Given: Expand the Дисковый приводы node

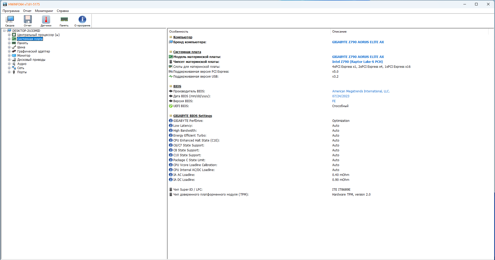Looking at the screenshot, I should [9, 60].
